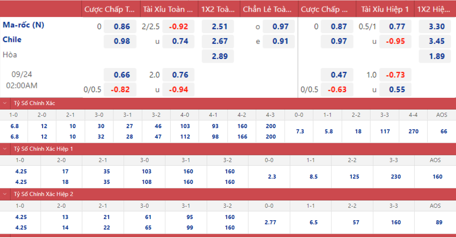Open the Chile team name

click(x=12, y=40)
